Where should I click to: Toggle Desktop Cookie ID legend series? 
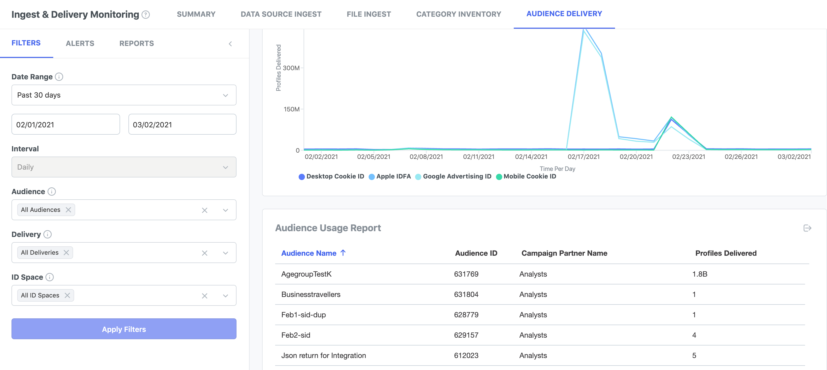[x=331, y=176]
